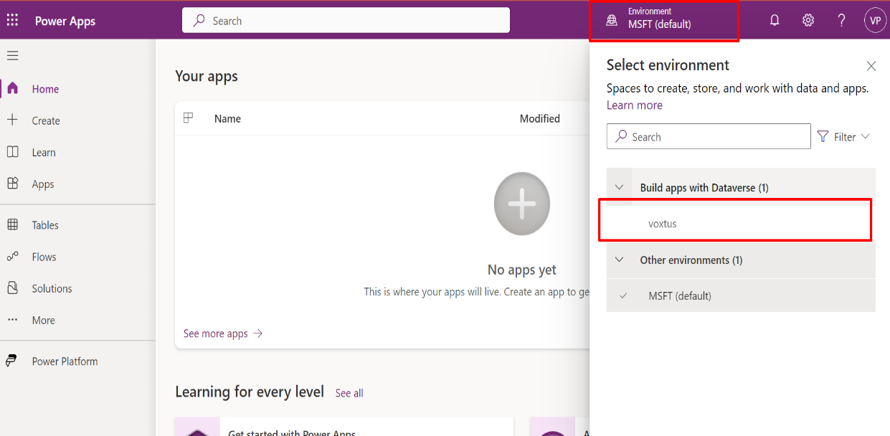The height and width of the screenshot is (436, 890).
Task: Open the Help question mark icon
Action: (842, 20)
